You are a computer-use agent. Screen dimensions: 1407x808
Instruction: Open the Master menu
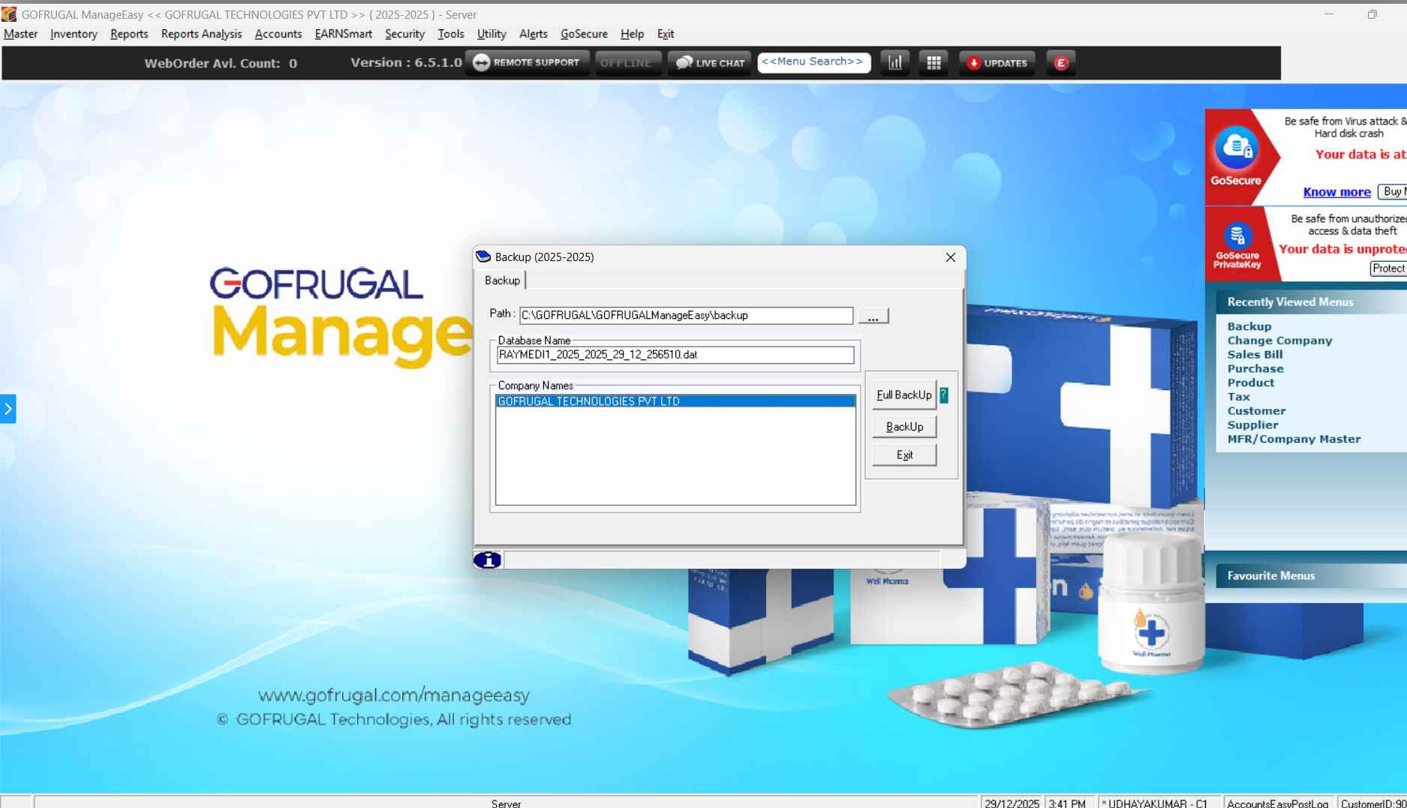click(x=20, y=34)
